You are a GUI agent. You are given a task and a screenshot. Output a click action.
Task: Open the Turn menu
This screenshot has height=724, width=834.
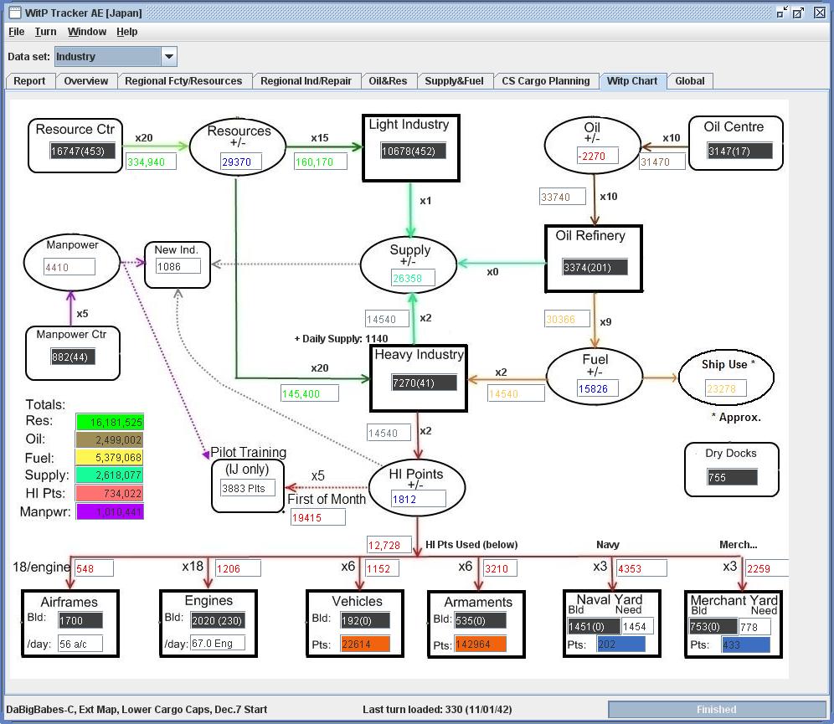[x=46, y=32]
